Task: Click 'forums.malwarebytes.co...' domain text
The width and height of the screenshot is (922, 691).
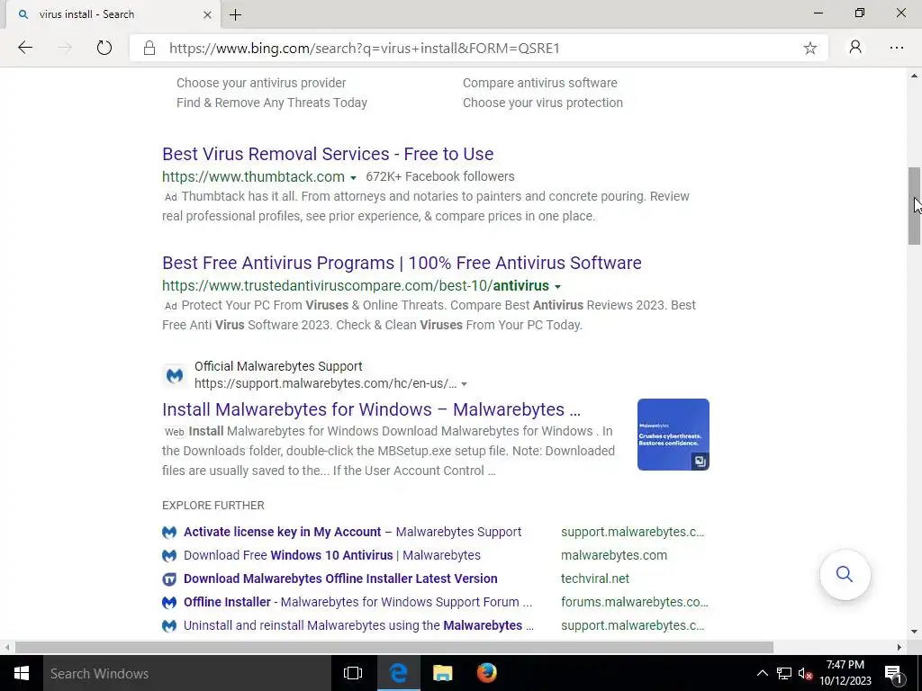Action: tap(635, 602)
